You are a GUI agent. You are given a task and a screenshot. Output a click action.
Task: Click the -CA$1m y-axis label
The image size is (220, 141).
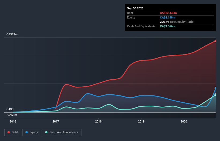pos(12,115)
